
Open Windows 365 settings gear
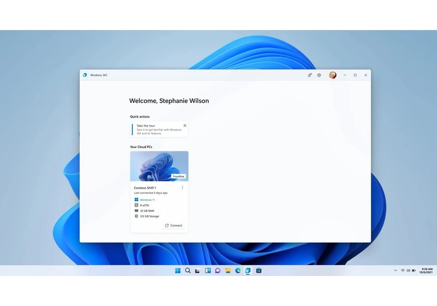(x=319, y=75)
